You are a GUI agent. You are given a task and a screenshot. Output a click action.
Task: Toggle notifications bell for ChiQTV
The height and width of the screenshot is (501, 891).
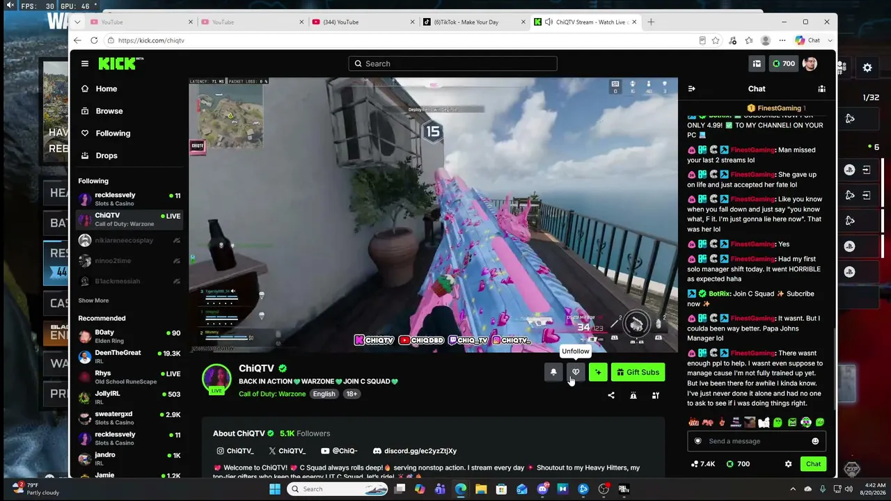click(x=553, y=372)
